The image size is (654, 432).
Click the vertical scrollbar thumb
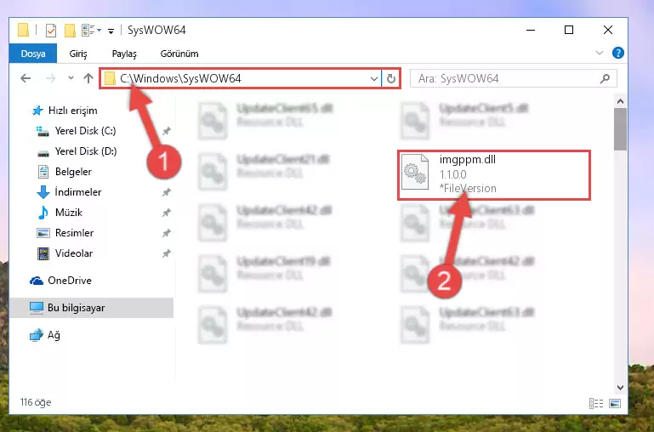click(x=620, y=129)
